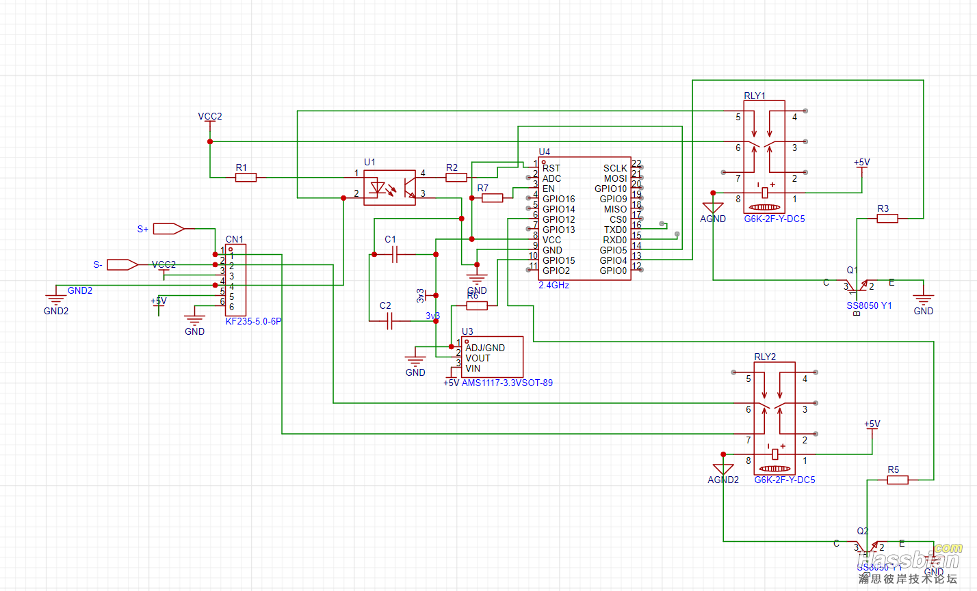Select the GND symbol right of Q1 emitter
The height and width of the screenshot is (591, 977).
tap(924, 299)
